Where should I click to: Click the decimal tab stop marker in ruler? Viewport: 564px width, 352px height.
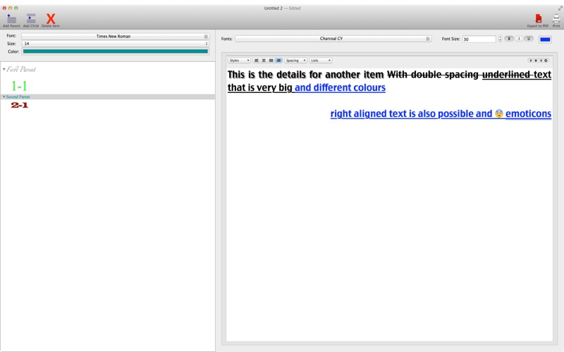point(546,61)
